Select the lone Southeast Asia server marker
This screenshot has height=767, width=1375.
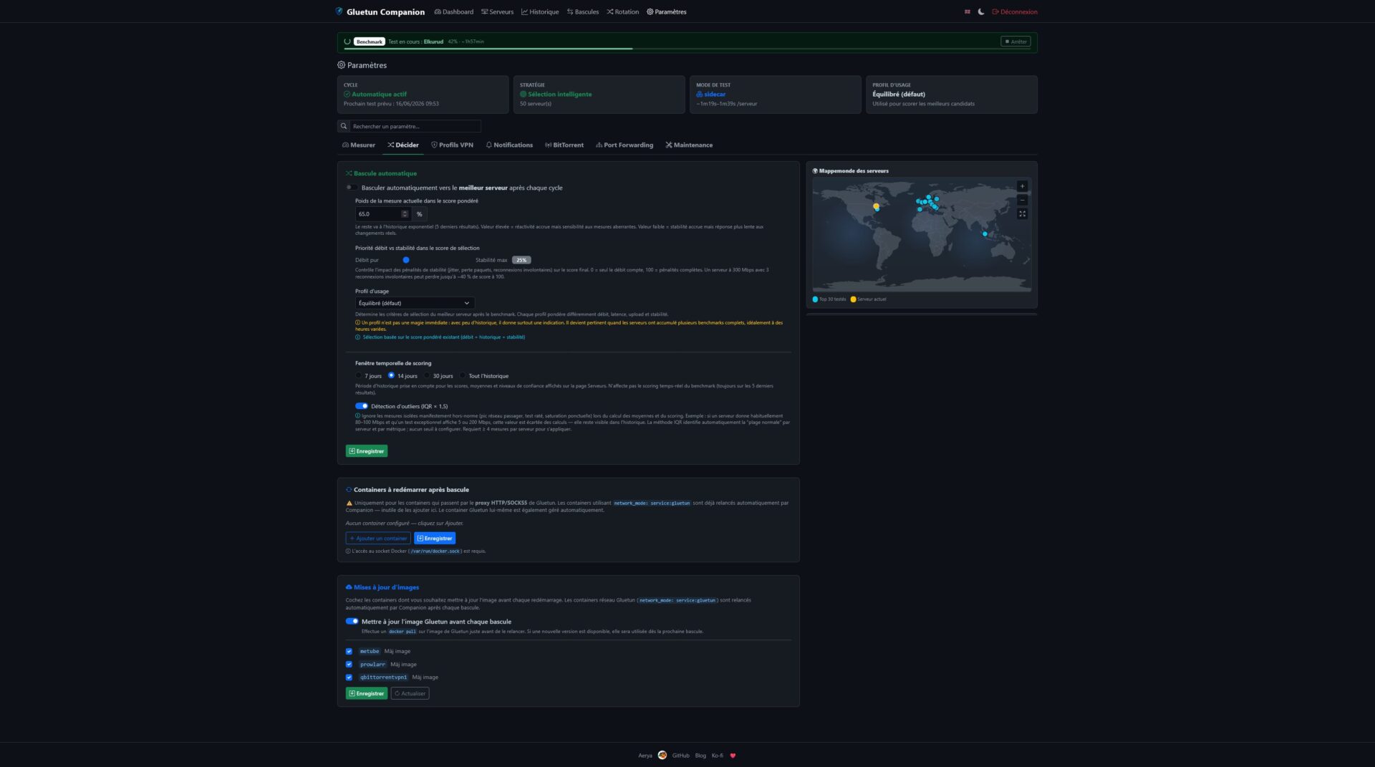click(985, 234)
